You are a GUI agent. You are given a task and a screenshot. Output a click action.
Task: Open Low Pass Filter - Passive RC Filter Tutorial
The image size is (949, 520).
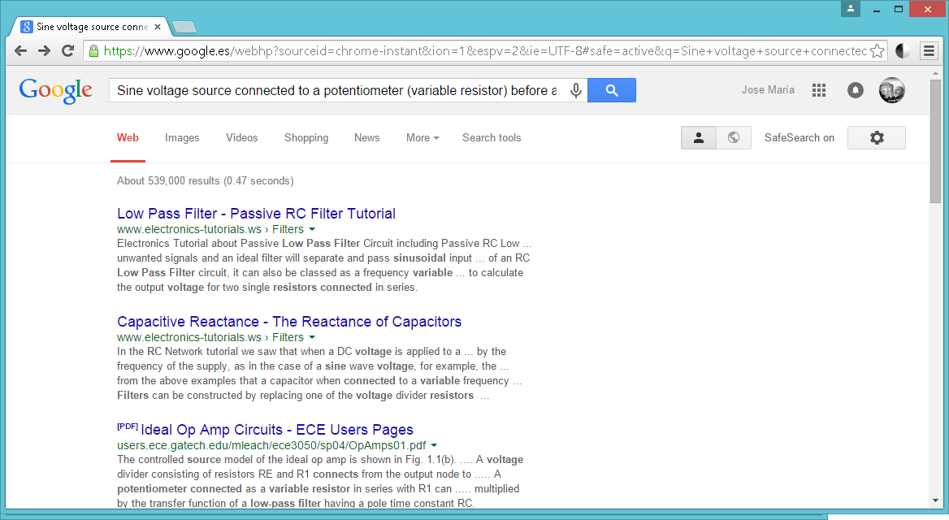(256, 214)
